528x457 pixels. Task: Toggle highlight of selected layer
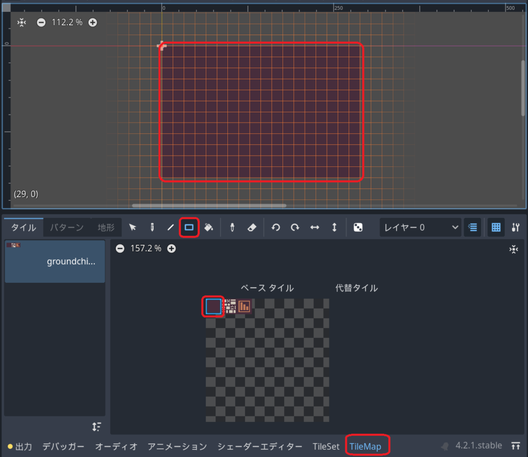tap(472, 227)
